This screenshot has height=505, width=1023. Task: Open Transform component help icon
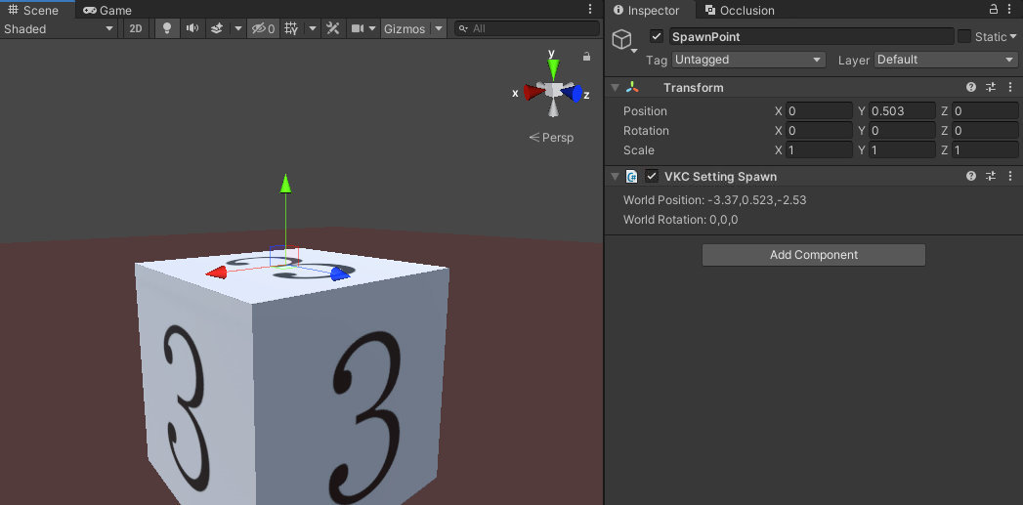[x=971, y=88]
